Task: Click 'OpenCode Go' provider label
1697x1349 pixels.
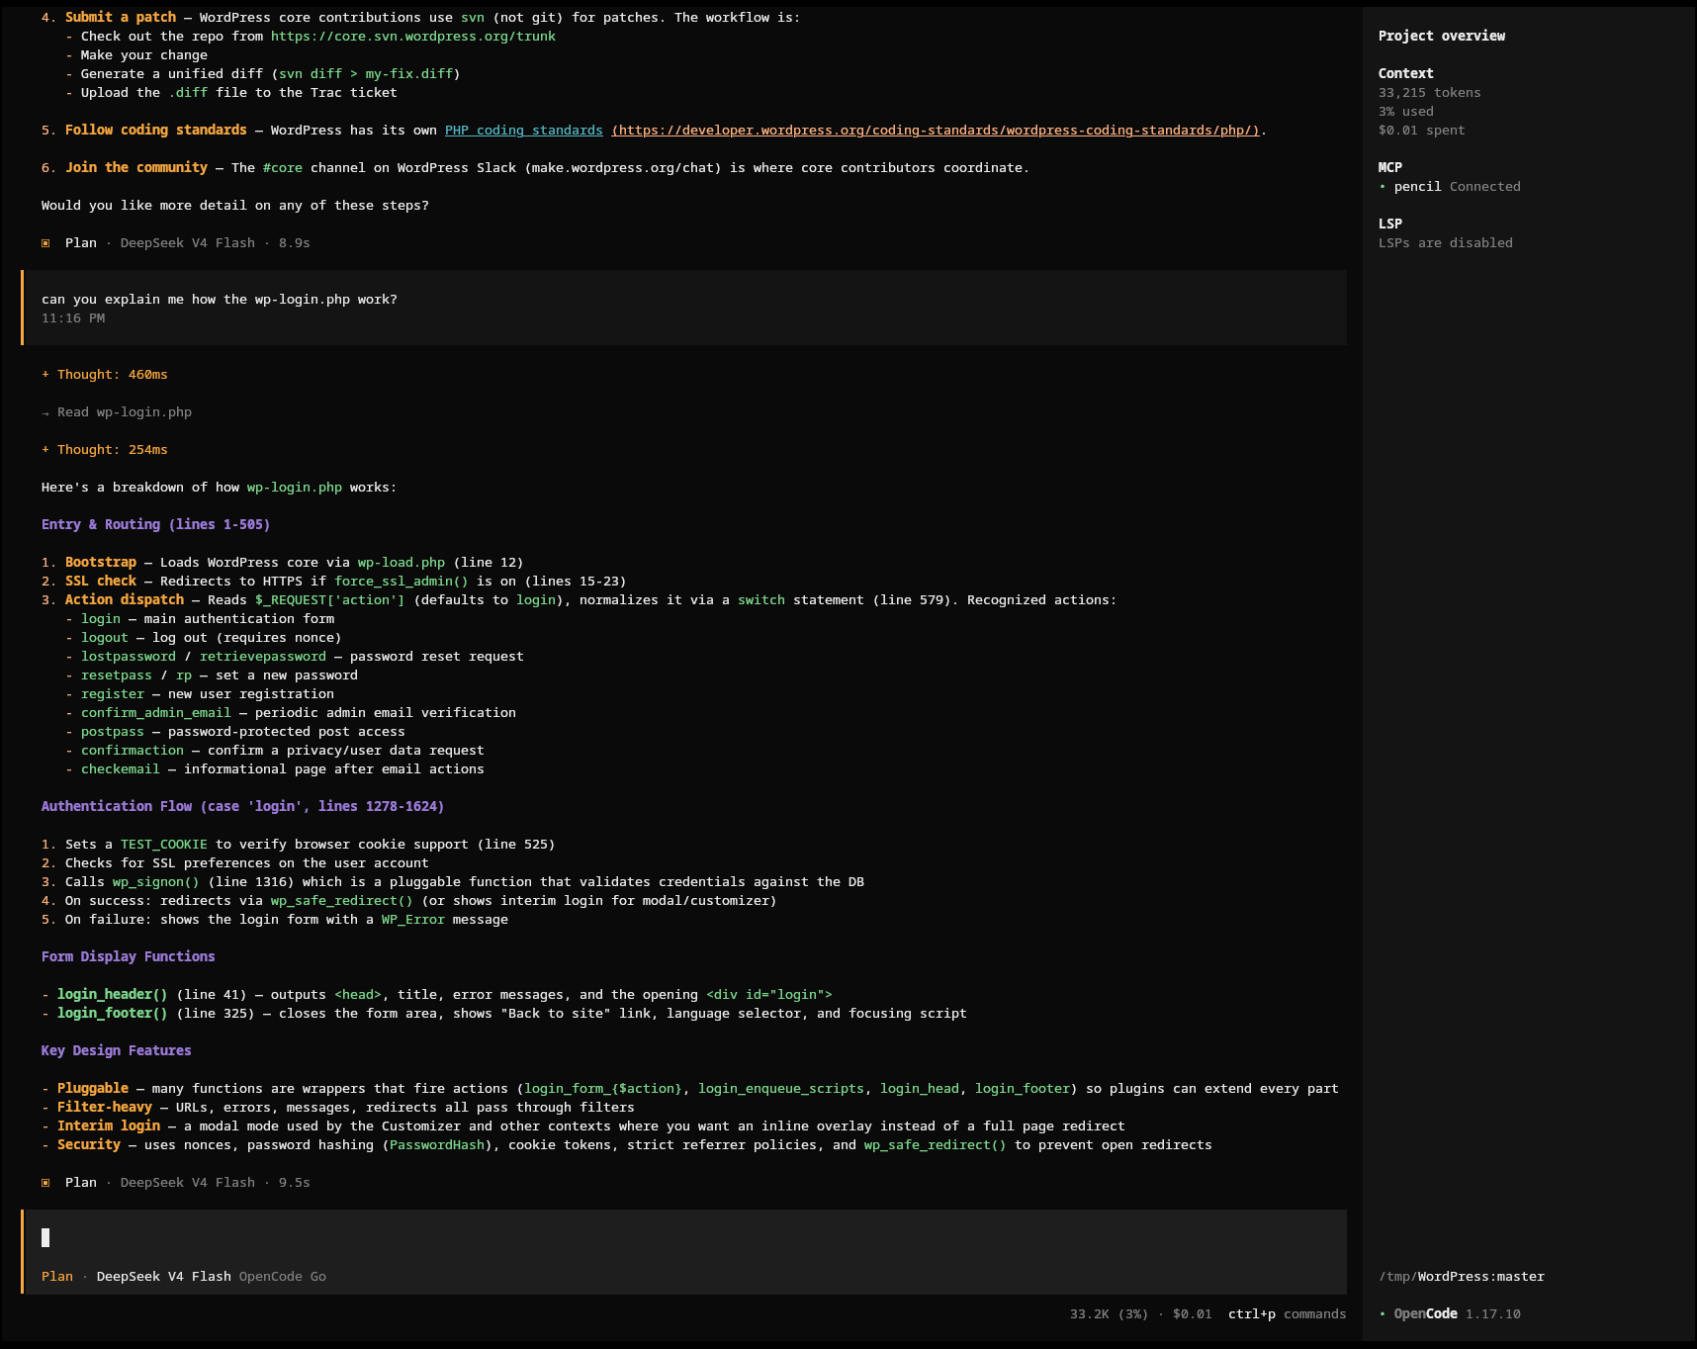Action: coord(283,1277)
